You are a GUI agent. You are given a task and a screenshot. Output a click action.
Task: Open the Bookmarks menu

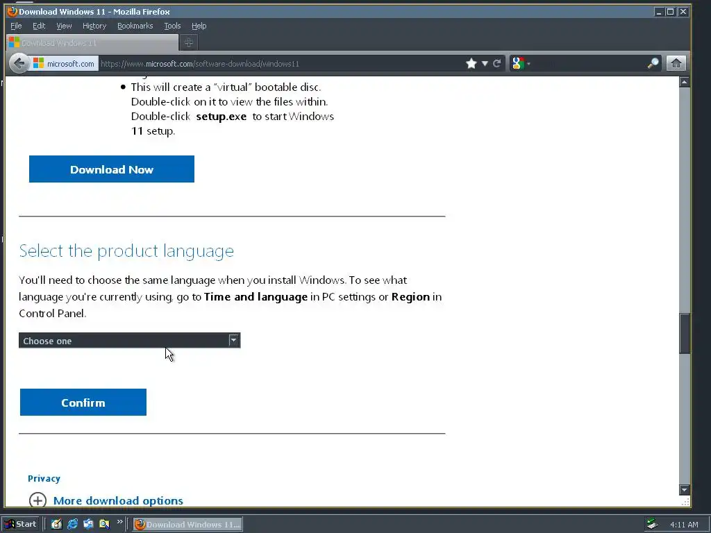(135, 26)
